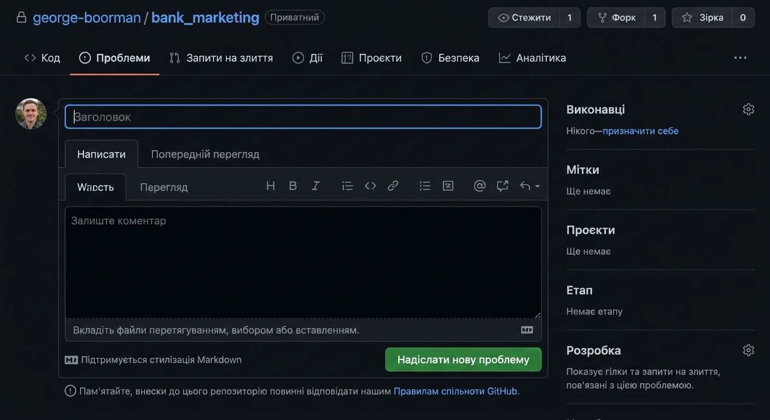Screen dimensions: 770x420
Task: Add a link with the chain icon
Action: [393, 186]
